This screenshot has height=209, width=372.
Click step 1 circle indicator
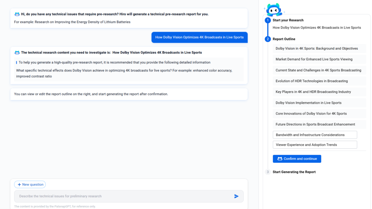(268, 20)
